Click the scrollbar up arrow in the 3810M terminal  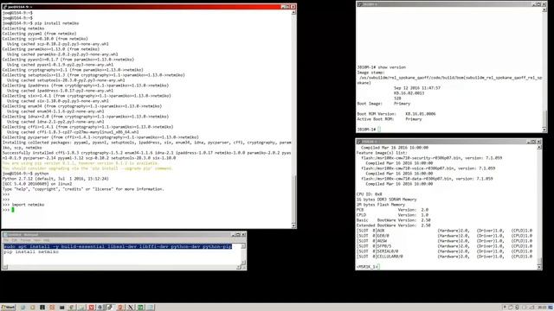point(544,10)
